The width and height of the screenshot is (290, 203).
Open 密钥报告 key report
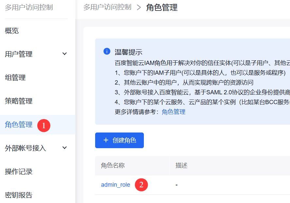click(19, 195)
